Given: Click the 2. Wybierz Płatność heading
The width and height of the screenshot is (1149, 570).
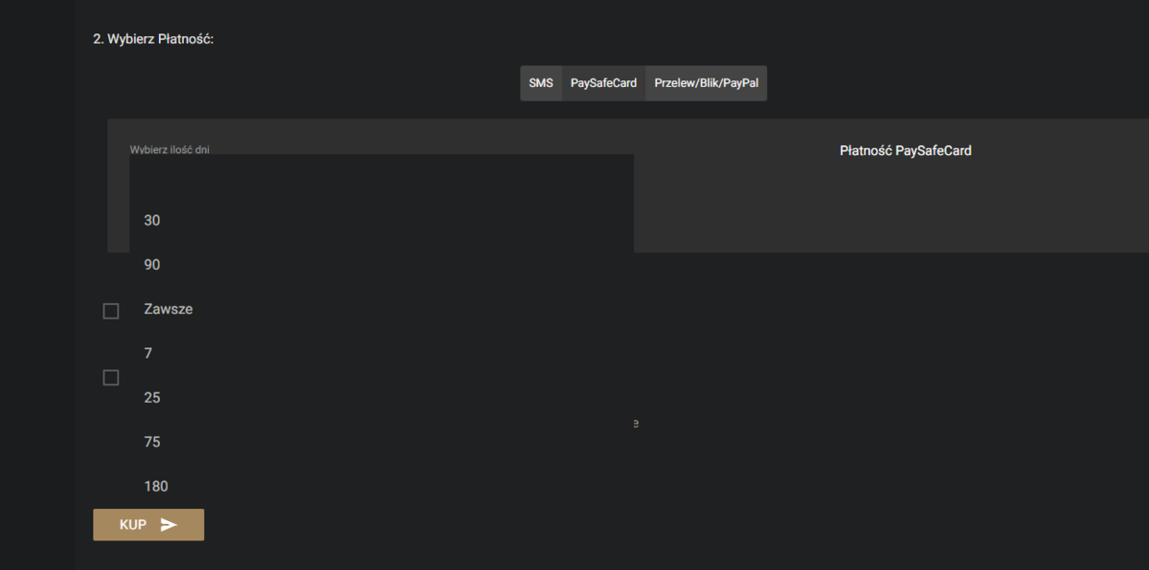Looking at the screenshot, I should pyautogui.click(x=153, y=40).
